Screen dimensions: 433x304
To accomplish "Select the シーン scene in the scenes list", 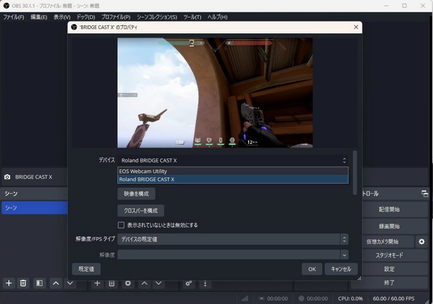I will pos(35,208).
